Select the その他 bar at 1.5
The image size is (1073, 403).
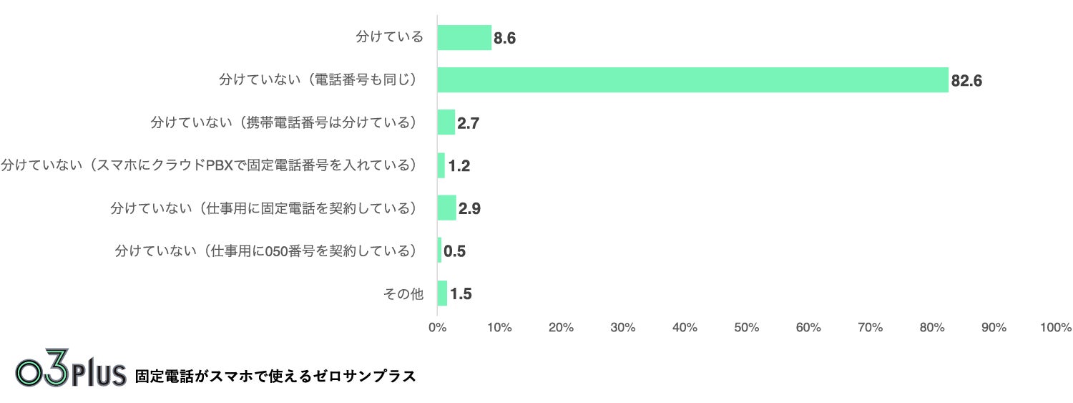pyautogui.click(x=442, y=293)
